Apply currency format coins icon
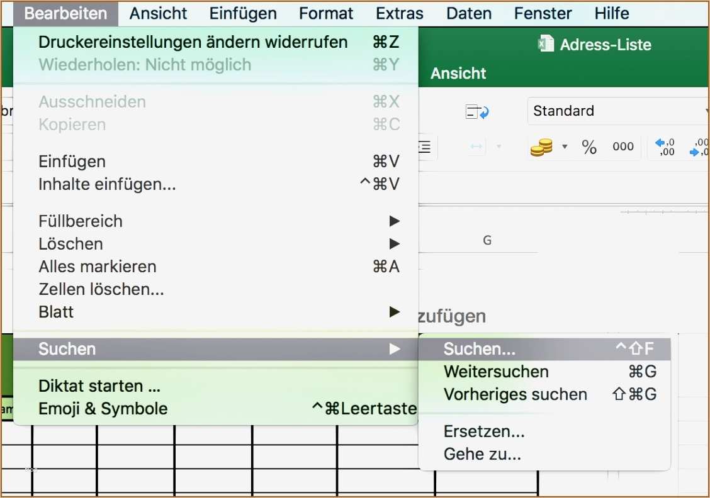710x498 pixels. click(x=541, y=147)
